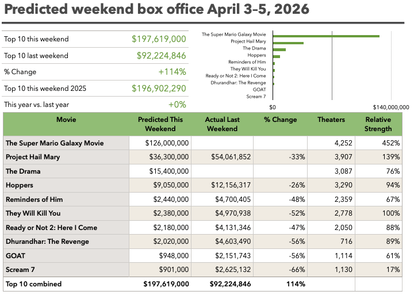The width and height of the screenshot is (414, 299).
Task: Click the Project Hail Mary chart bar
Action: (x=287, y=43)
